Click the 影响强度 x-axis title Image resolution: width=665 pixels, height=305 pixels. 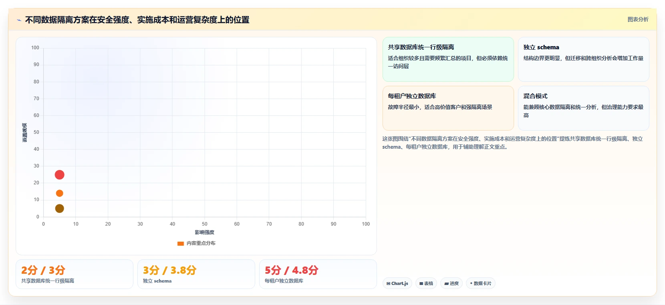click(205, 232)
